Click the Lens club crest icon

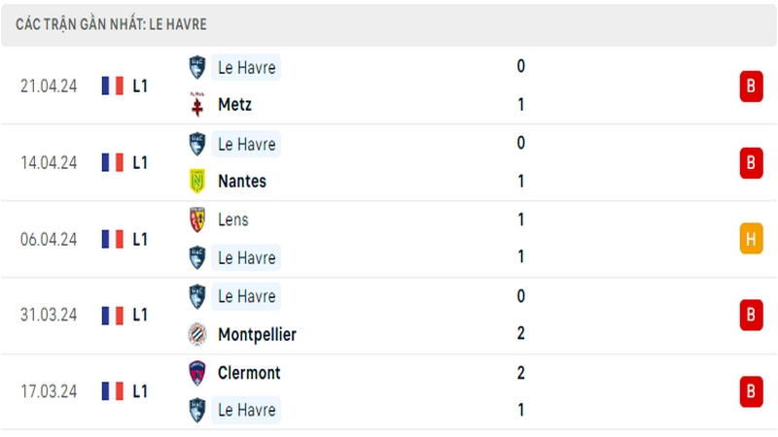(x=197, y=219)
